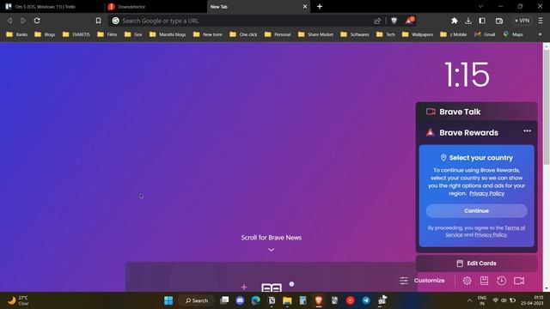Open the Gmail bookmark
Image resolution: width=550 pixels, height=309 pixels.
click(485, 34)
